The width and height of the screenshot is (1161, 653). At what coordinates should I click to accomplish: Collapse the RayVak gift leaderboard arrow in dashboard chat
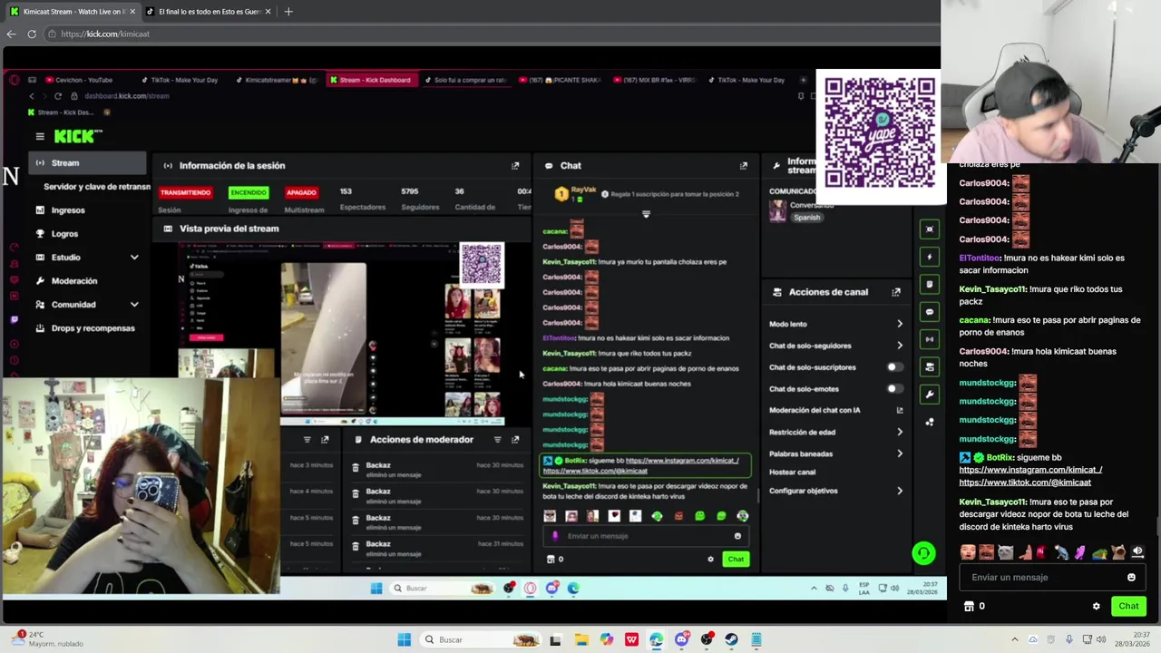tap(646, 215)
